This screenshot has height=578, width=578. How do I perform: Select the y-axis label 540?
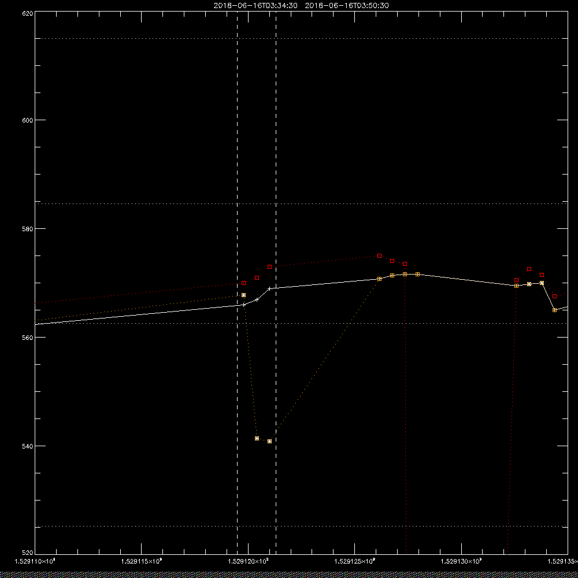click(x=28, y=446)
